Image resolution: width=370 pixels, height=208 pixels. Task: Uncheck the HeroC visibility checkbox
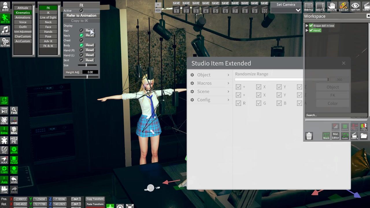tap(311, 30)
